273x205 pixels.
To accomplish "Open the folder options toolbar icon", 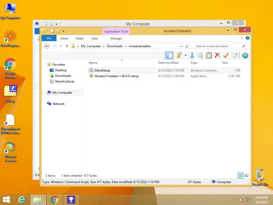I will click(179, 56).
